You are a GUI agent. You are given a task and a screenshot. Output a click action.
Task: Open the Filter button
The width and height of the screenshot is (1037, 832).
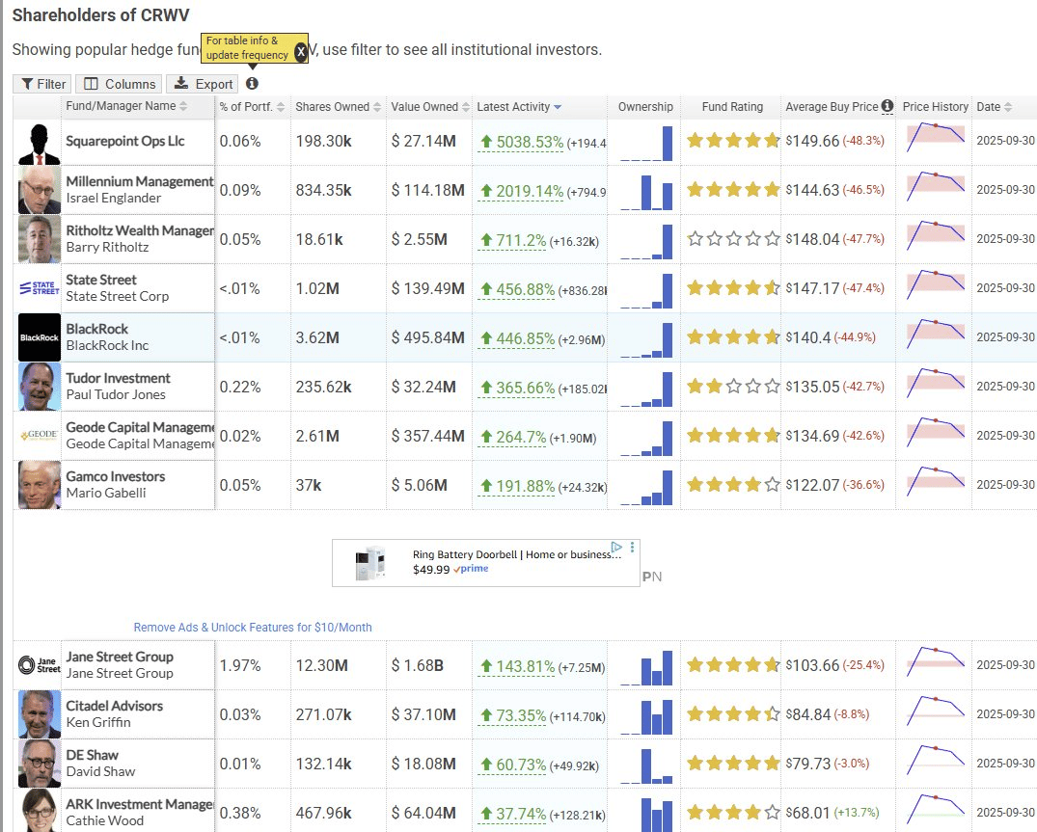[x=41, y=84]
